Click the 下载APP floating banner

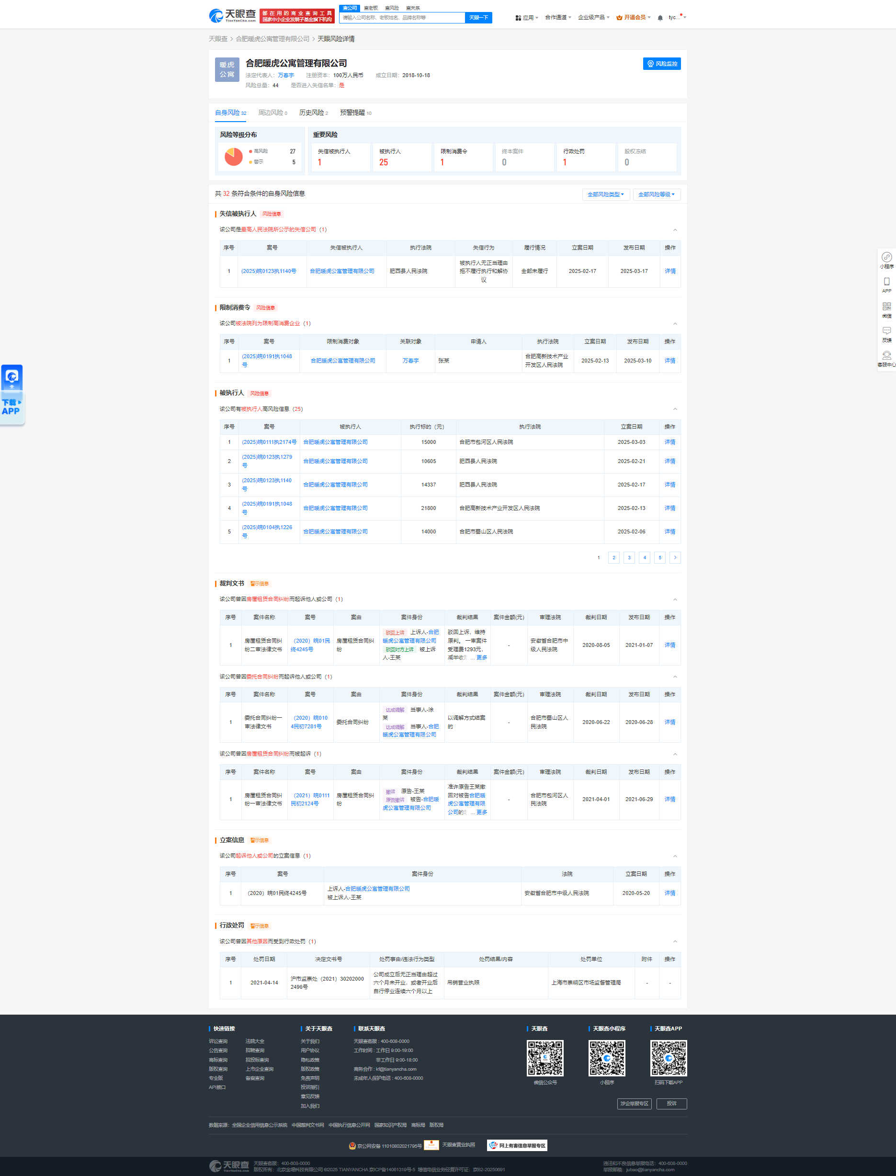pyautogui.click(x=12, y=395)
